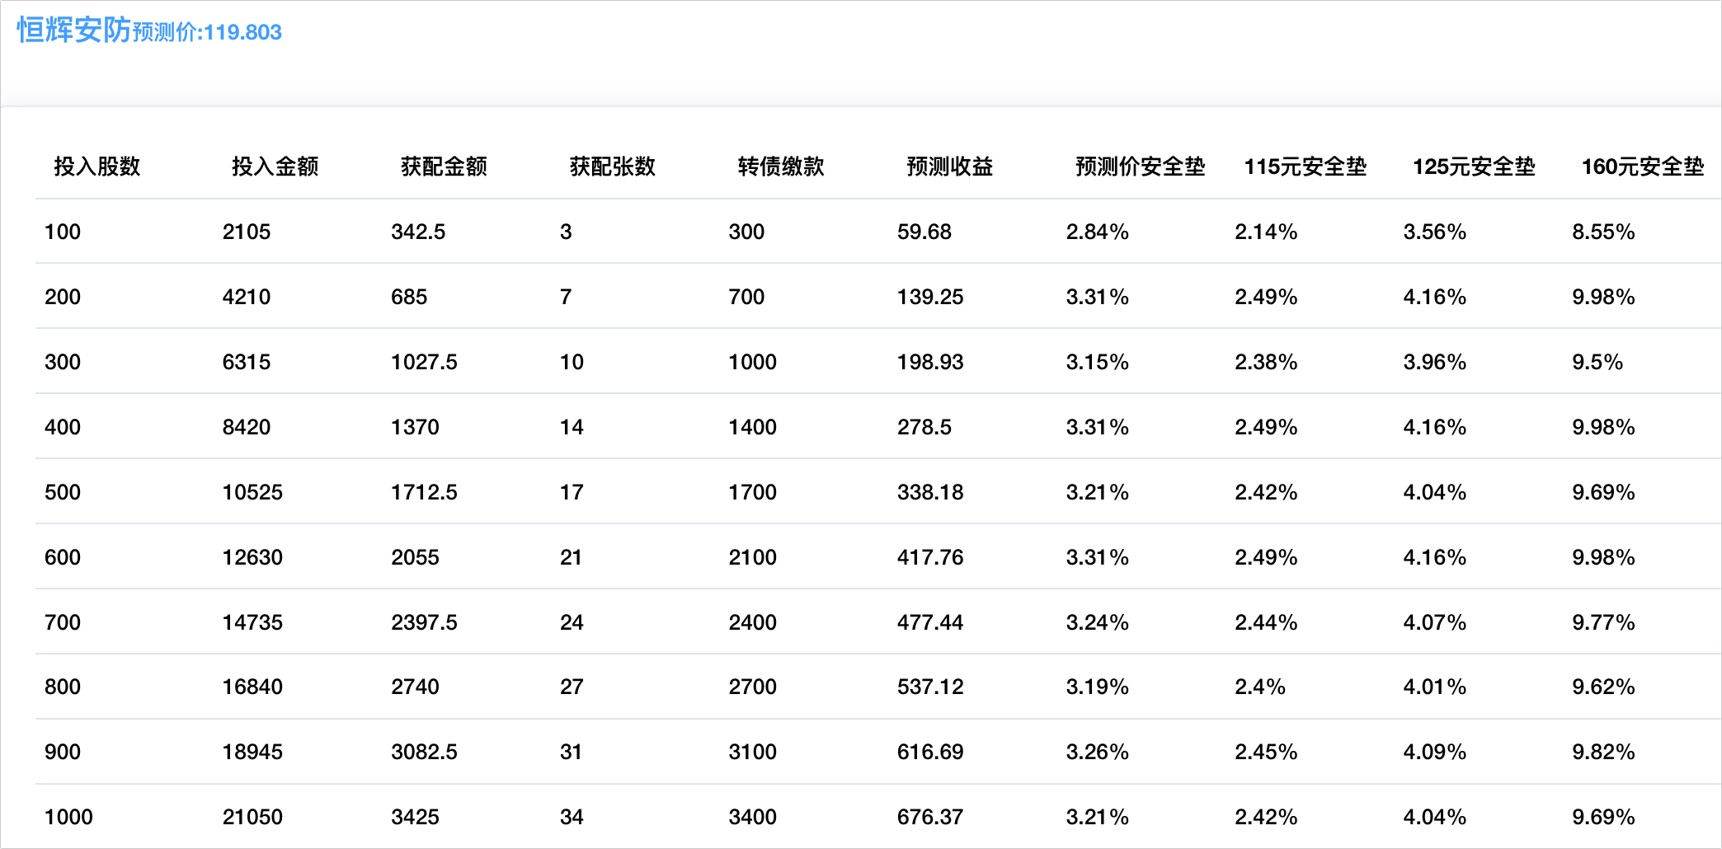Click the 8.55% safety cushion cell
This screenshot has height=849, width=1722.
pyautogui.click(x=1602, y=232)
